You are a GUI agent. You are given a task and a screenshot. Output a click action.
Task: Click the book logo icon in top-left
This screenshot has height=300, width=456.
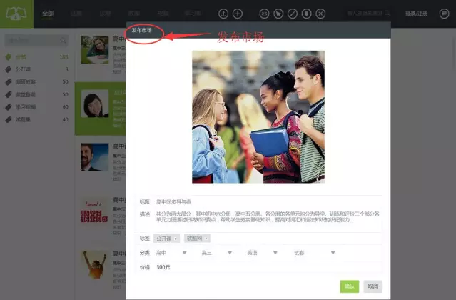pos(16,13)
